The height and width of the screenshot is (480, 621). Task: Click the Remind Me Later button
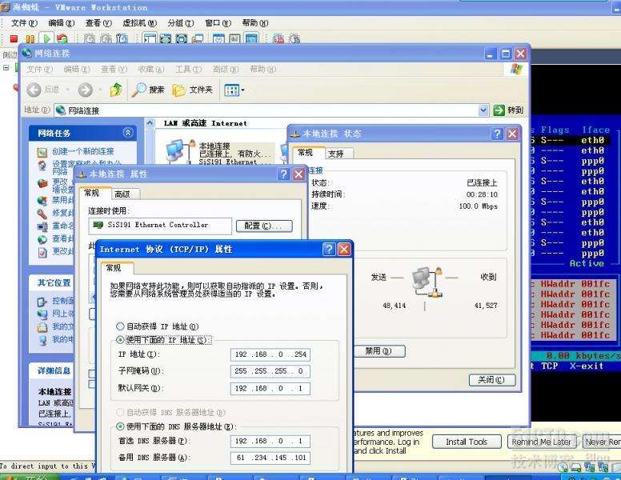coord(541,442)
